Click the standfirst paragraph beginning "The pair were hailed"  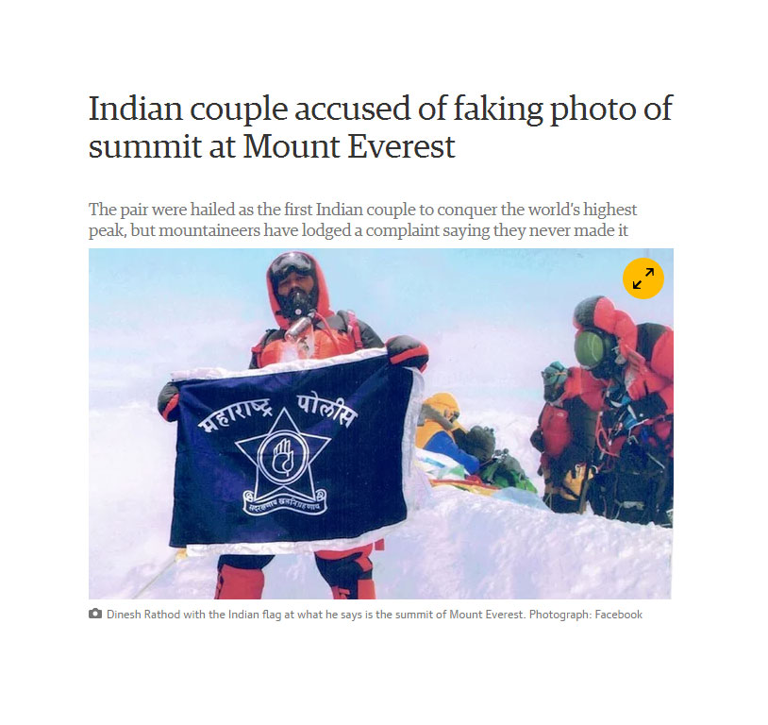click(362, 220)
